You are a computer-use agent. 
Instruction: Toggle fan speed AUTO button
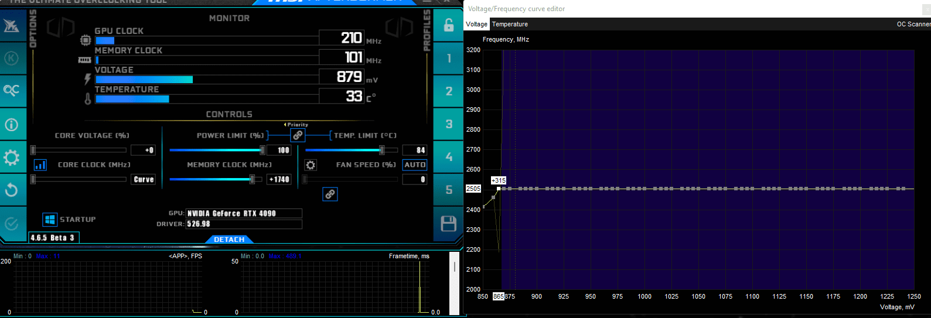[415, 165]
